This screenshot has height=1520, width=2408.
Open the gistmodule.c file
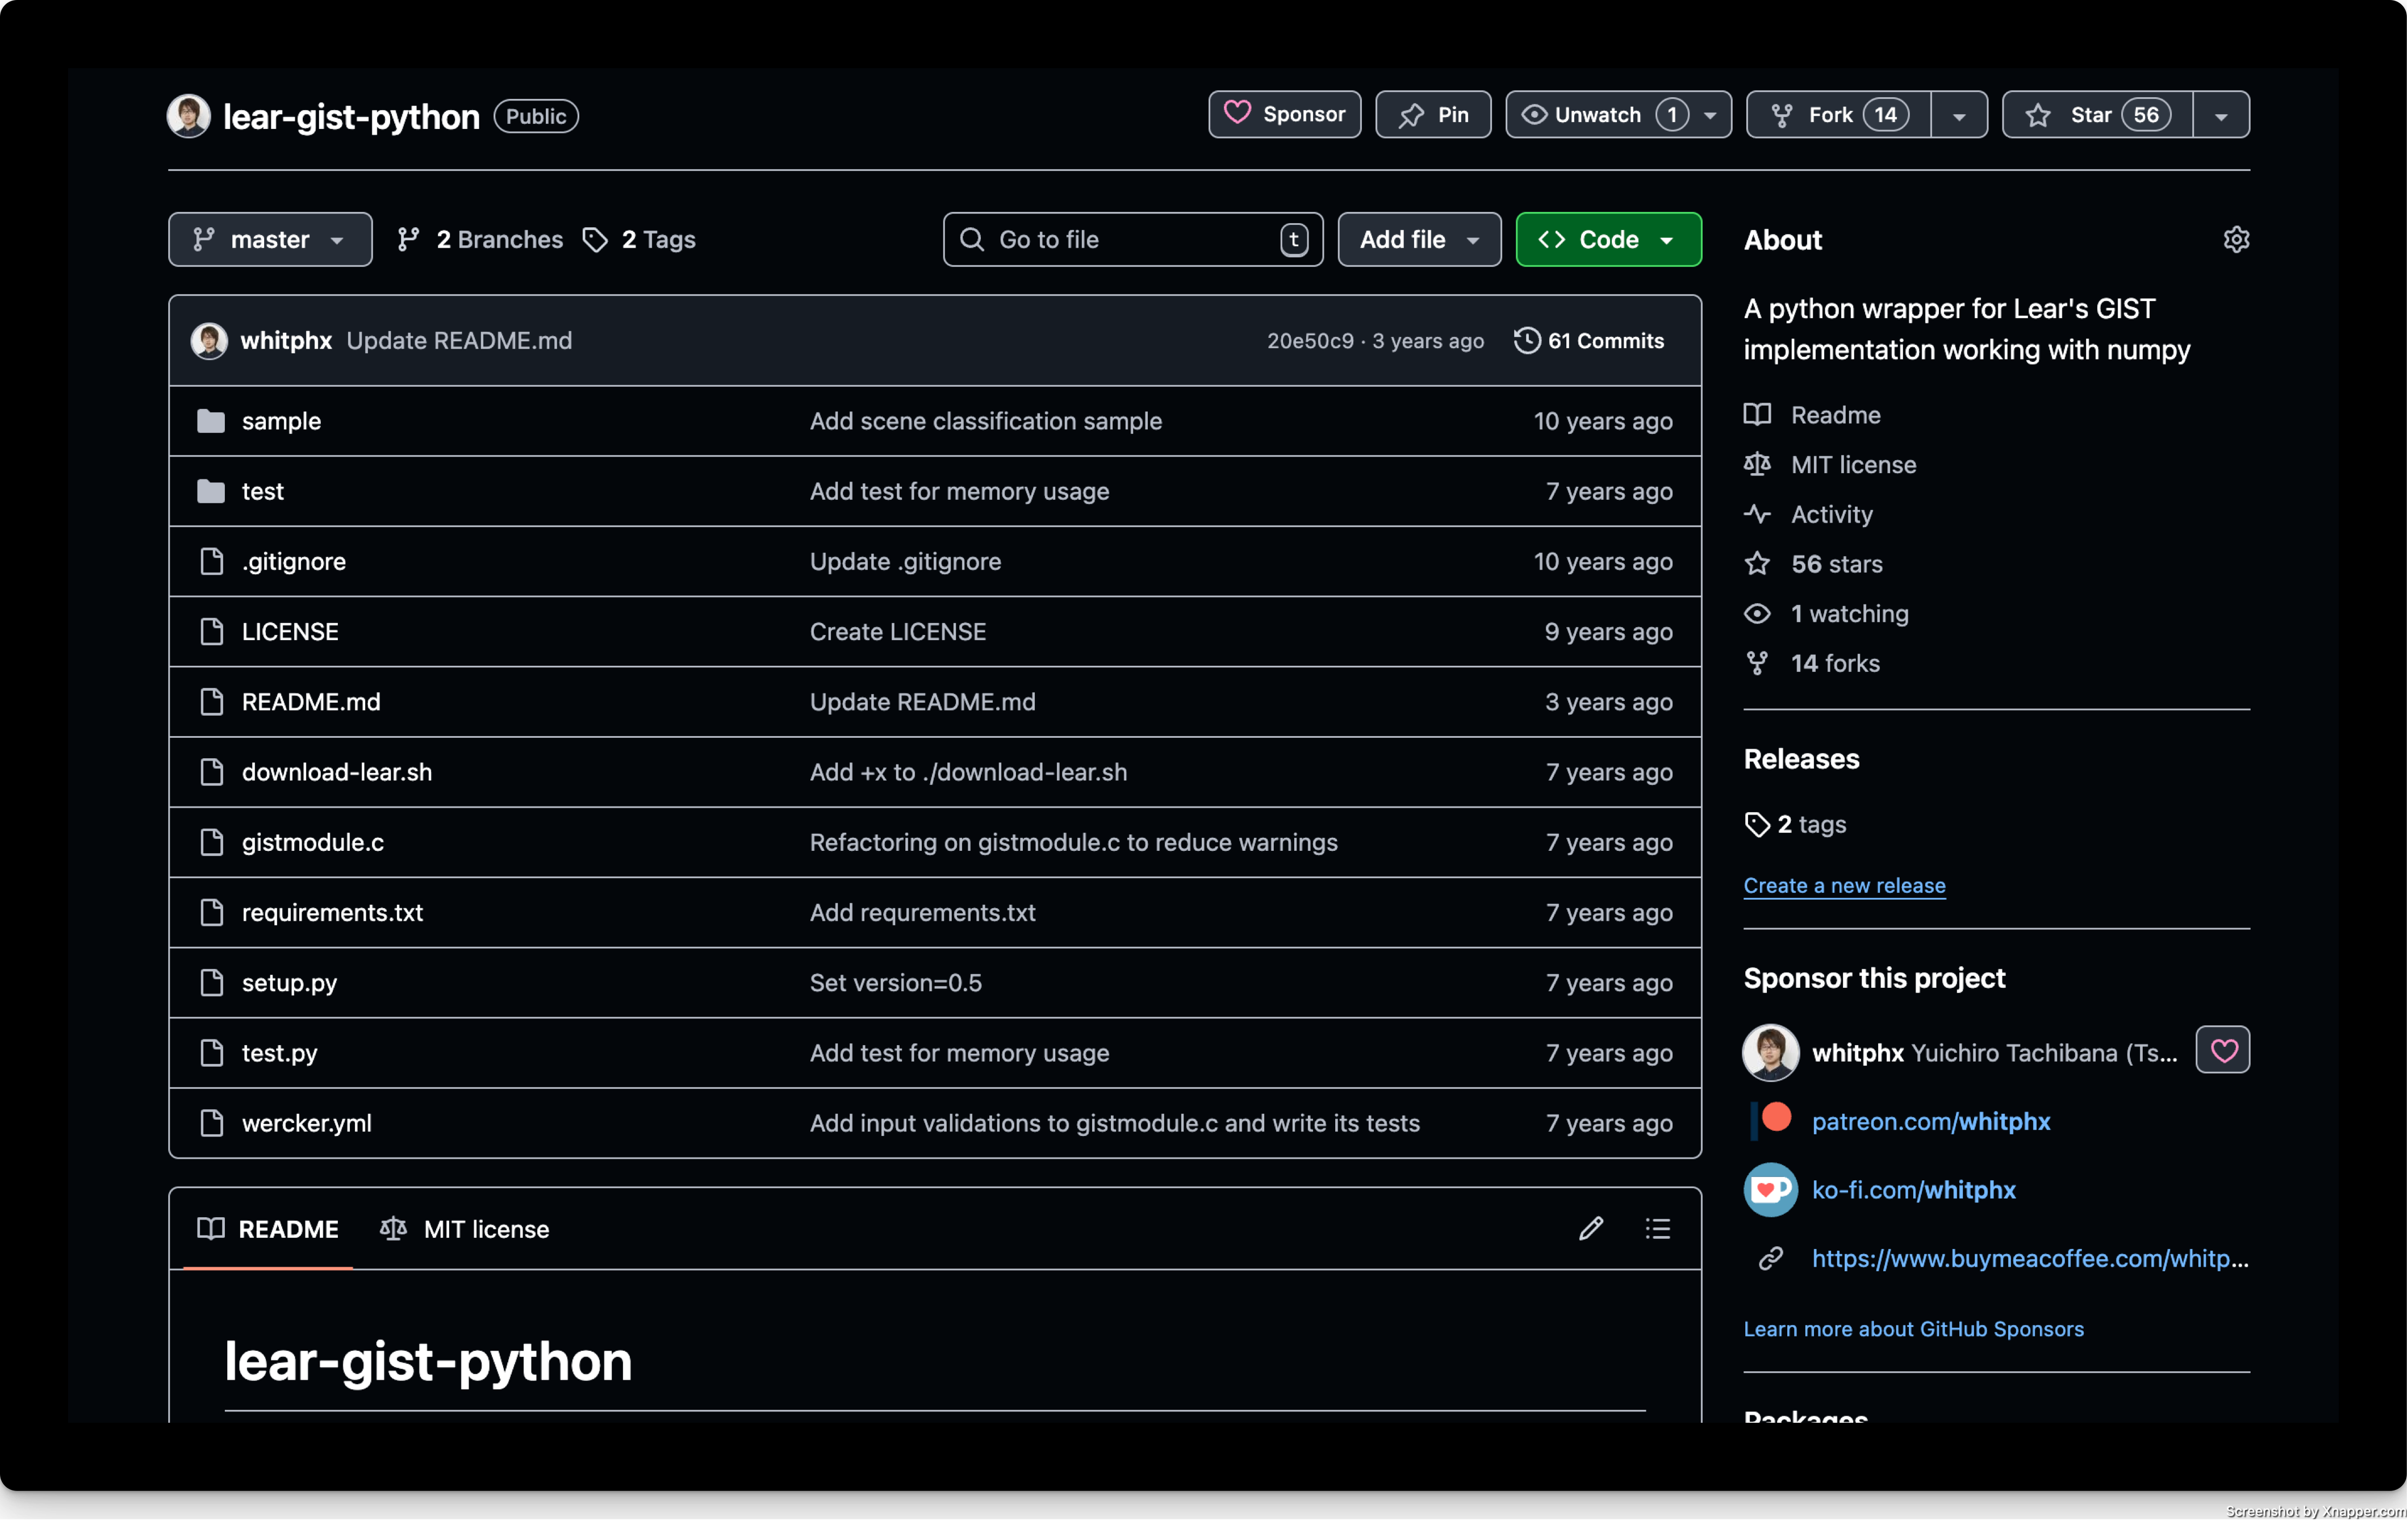313,842
